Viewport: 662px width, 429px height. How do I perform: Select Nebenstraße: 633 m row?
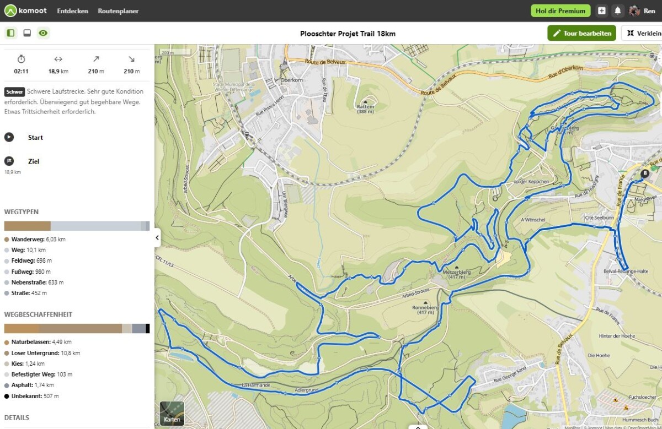click(34, 282)
